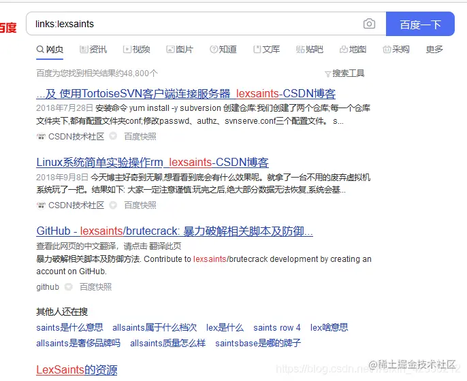Open 搜索工具 filter options

coord(344,73)
